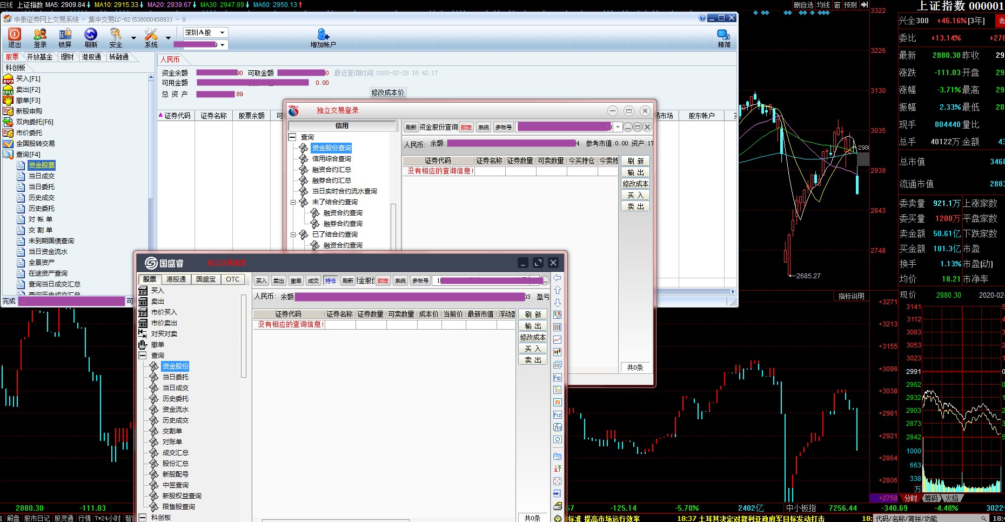
Task: Collapse 已了结合约查询 tree node
Action: coord(293,235)
